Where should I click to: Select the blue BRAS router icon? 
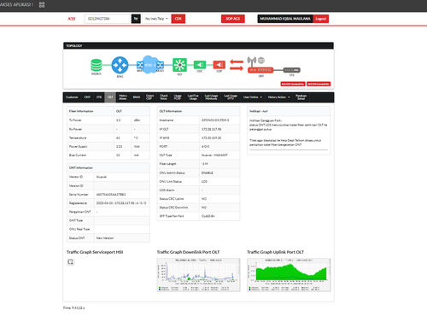[x=120, y=65]
